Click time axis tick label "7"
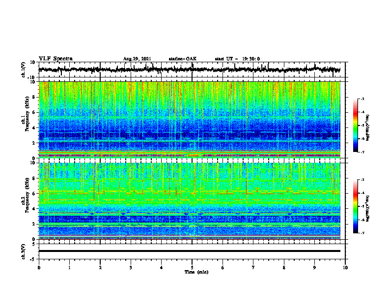Image resolution: width=389 pixels, height=300 pixels. [253, 268]
